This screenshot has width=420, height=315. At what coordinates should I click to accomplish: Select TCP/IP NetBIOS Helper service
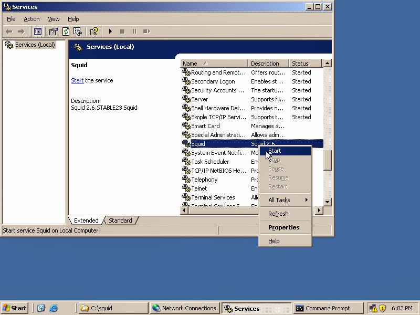point(219,171)
